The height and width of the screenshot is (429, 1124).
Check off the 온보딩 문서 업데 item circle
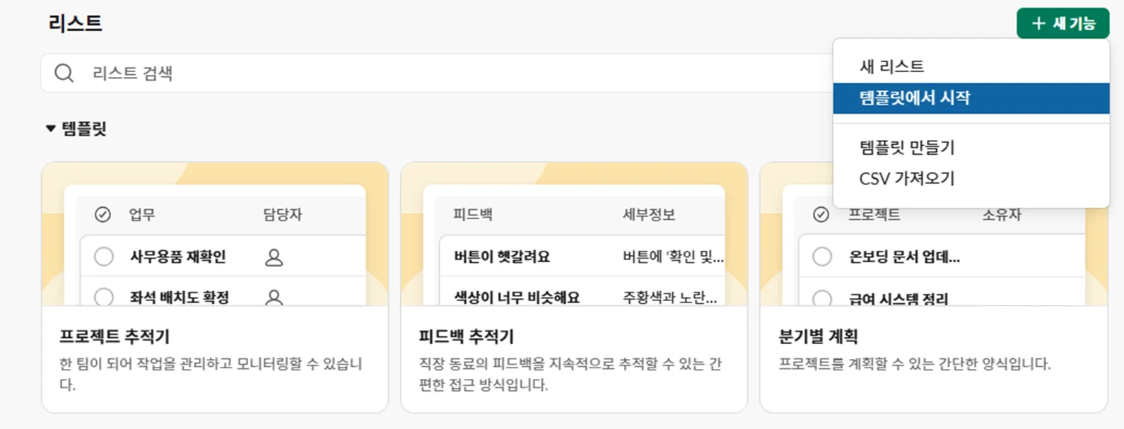822,257
